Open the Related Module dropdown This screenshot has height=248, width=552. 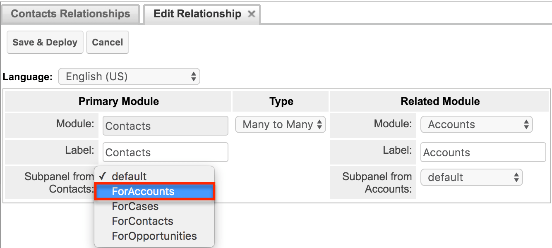tap(476, 124)
